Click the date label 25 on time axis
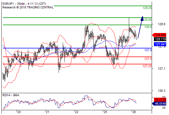This screenshot has width=169, height=115. 105,112
